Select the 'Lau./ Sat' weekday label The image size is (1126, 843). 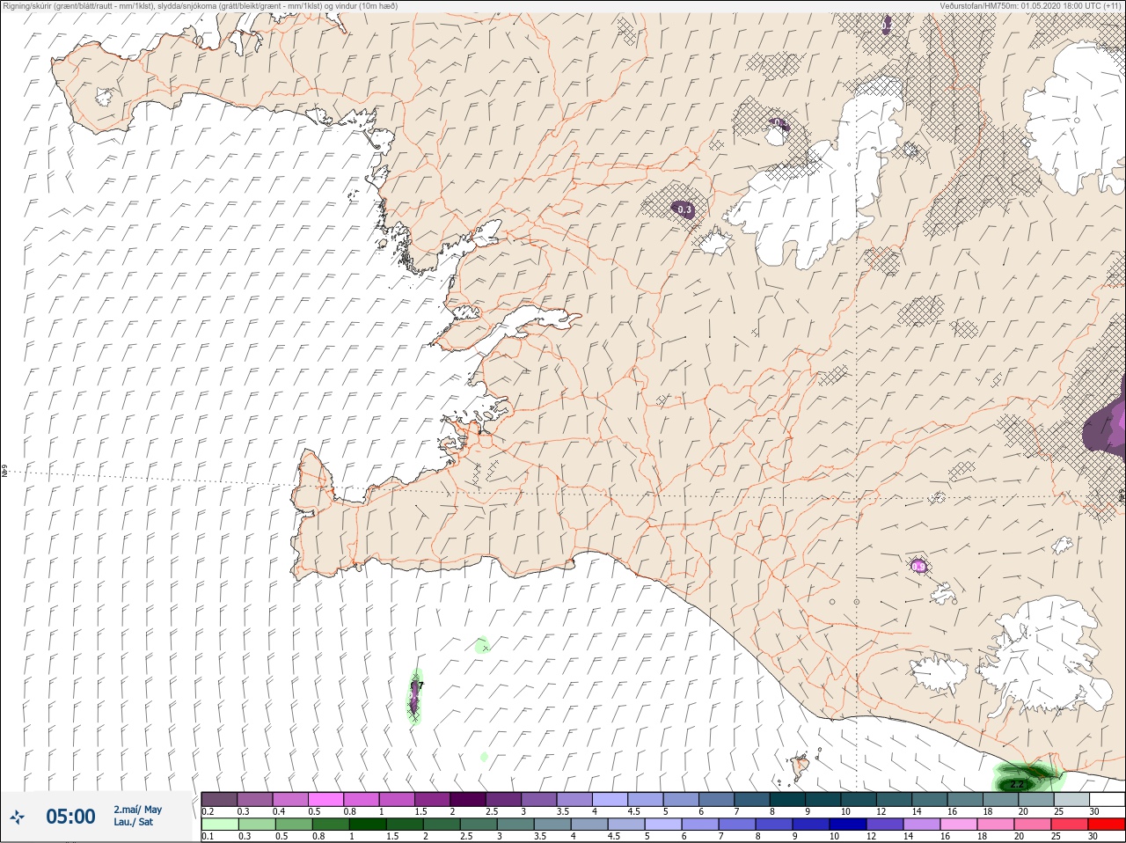coord(134,822)
